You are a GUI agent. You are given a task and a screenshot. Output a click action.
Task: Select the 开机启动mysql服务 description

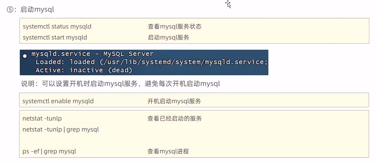click(x=174, y=101)
